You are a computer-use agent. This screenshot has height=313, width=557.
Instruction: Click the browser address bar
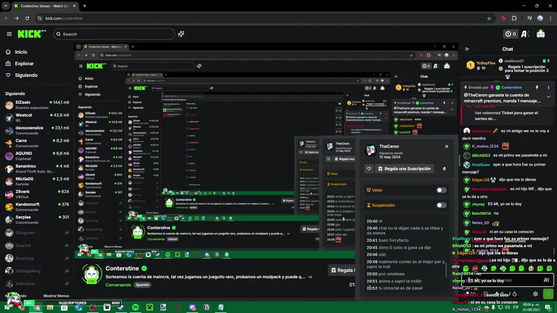coord(261,18)
